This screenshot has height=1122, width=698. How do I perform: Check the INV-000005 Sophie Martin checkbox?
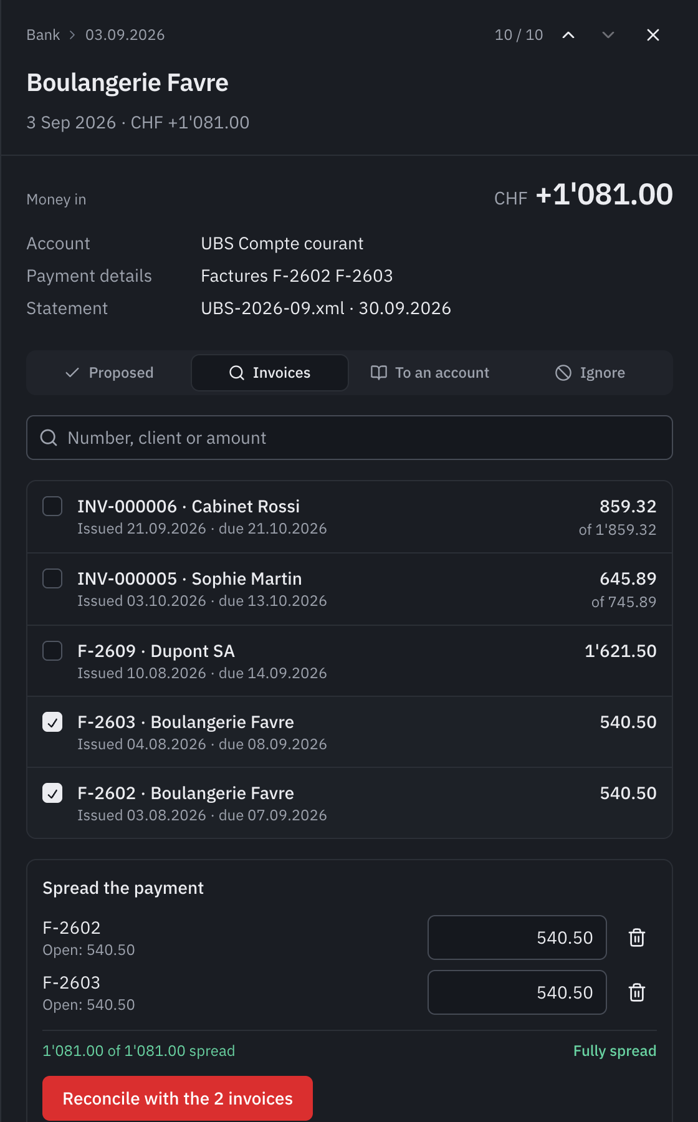coord(52,578)
